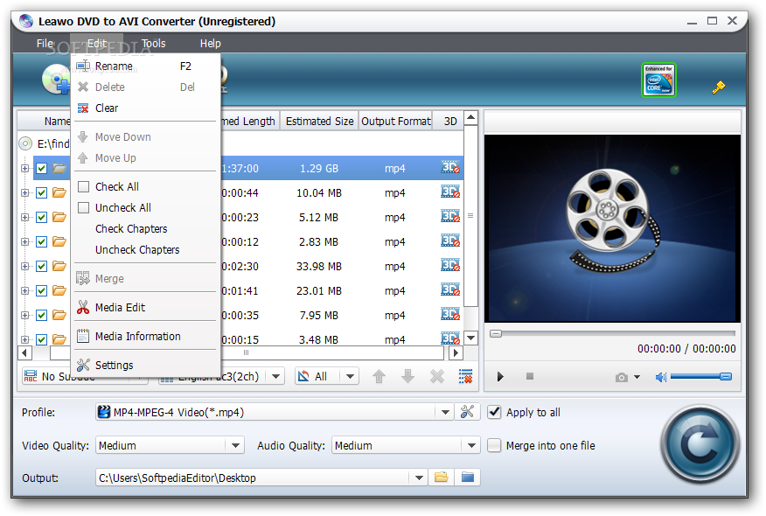The height and width of the screenshot is (516, 766).
Task: Expand the tree node in the 5.12 MB row
Action: coord(24,217)
